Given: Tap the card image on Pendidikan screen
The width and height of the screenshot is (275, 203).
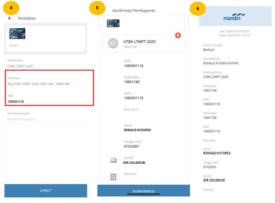Looking at the screenshot, I should [x=17, y=34].
